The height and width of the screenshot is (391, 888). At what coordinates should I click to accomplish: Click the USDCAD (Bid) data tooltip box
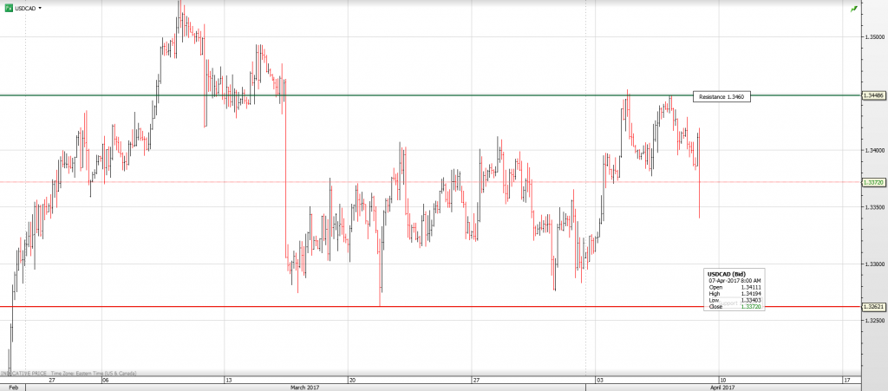tap(734, 290)
